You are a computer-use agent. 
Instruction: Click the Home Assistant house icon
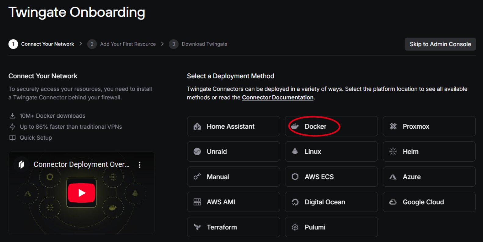click(197, 126)
